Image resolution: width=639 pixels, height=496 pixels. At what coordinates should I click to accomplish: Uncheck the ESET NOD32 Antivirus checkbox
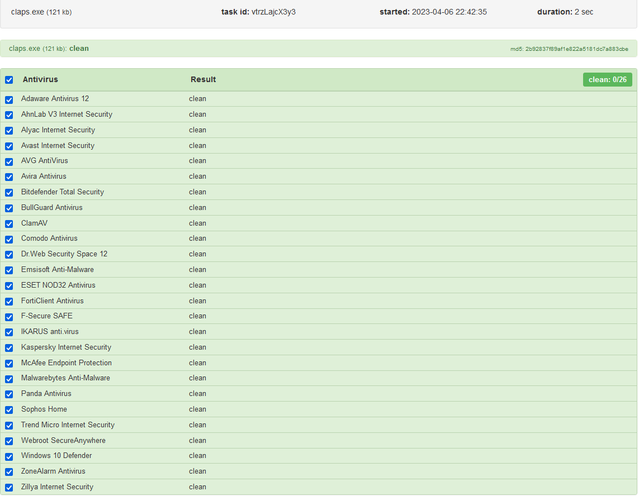9,286
